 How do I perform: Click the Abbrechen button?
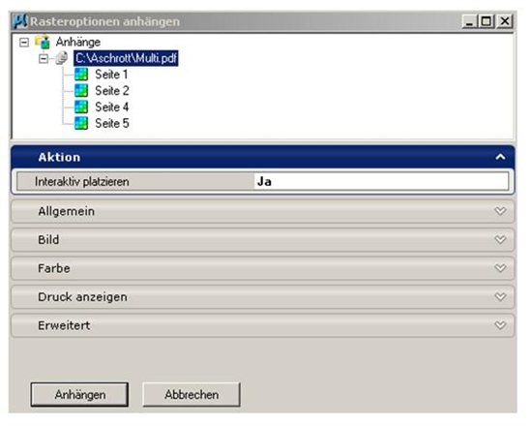[192, 394]
